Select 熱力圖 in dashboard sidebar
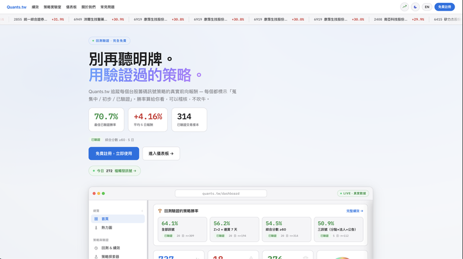The height and width of the screenshot is (259, 463). tap(118, 228)
